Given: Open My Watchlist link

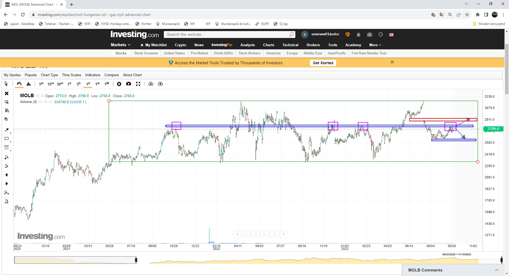Looking at the screenshot, I should (153, 45).
